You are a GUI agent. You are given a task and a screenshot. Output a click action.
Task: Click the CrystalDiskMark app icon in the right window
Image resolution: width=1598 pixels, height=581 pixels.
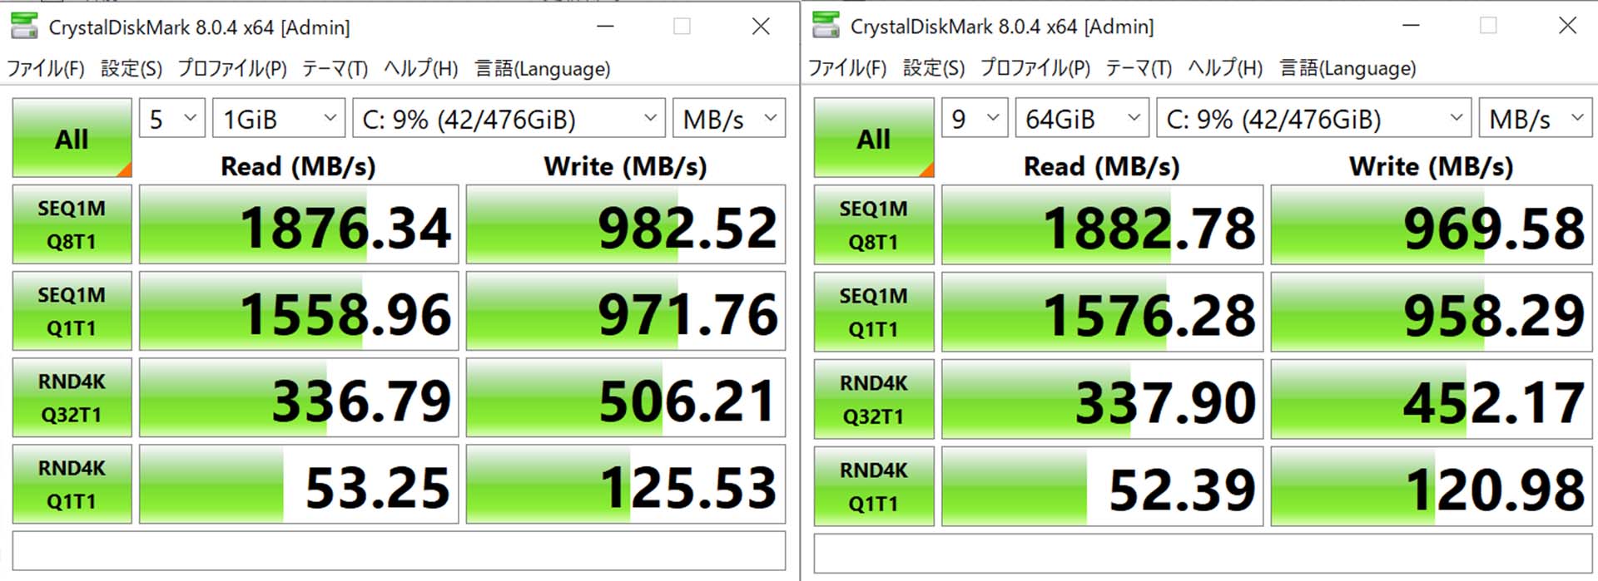tap(826, 26)
